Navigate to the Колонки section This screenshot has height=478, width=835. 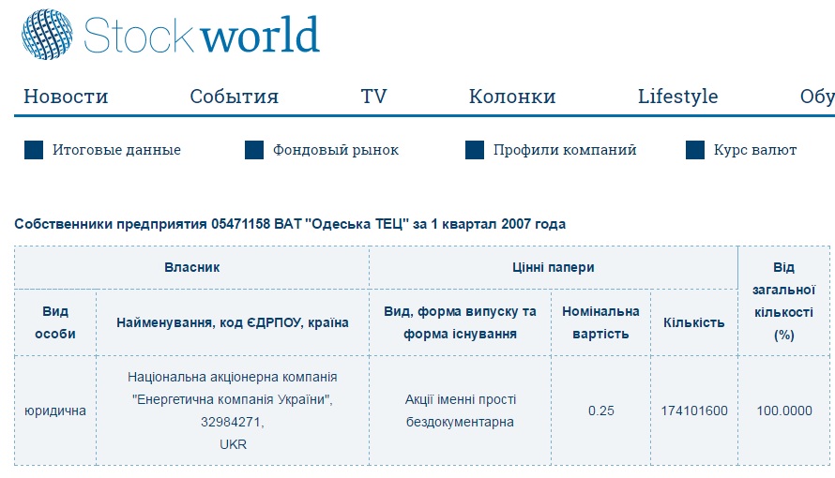pos(512,97)
